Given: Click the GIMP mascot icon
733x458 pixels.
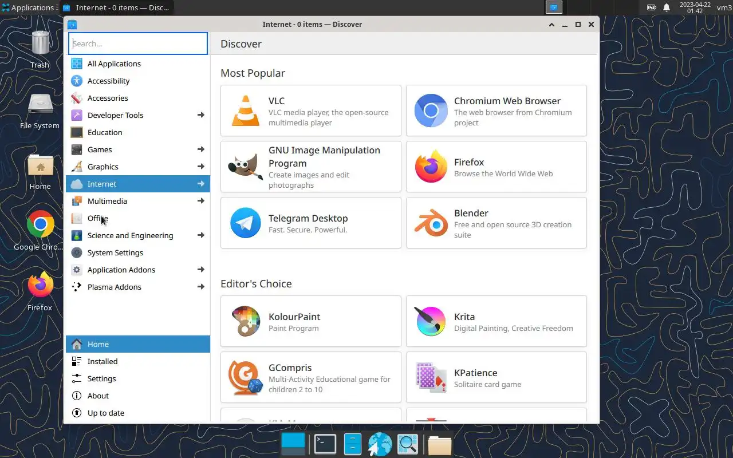Looking at the screenshot, I should point(245,167).
